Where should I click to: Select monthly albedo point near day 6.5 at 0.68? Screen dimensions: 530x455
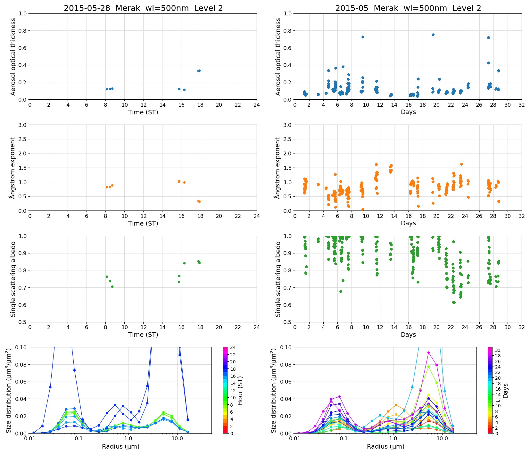(341, 291)
